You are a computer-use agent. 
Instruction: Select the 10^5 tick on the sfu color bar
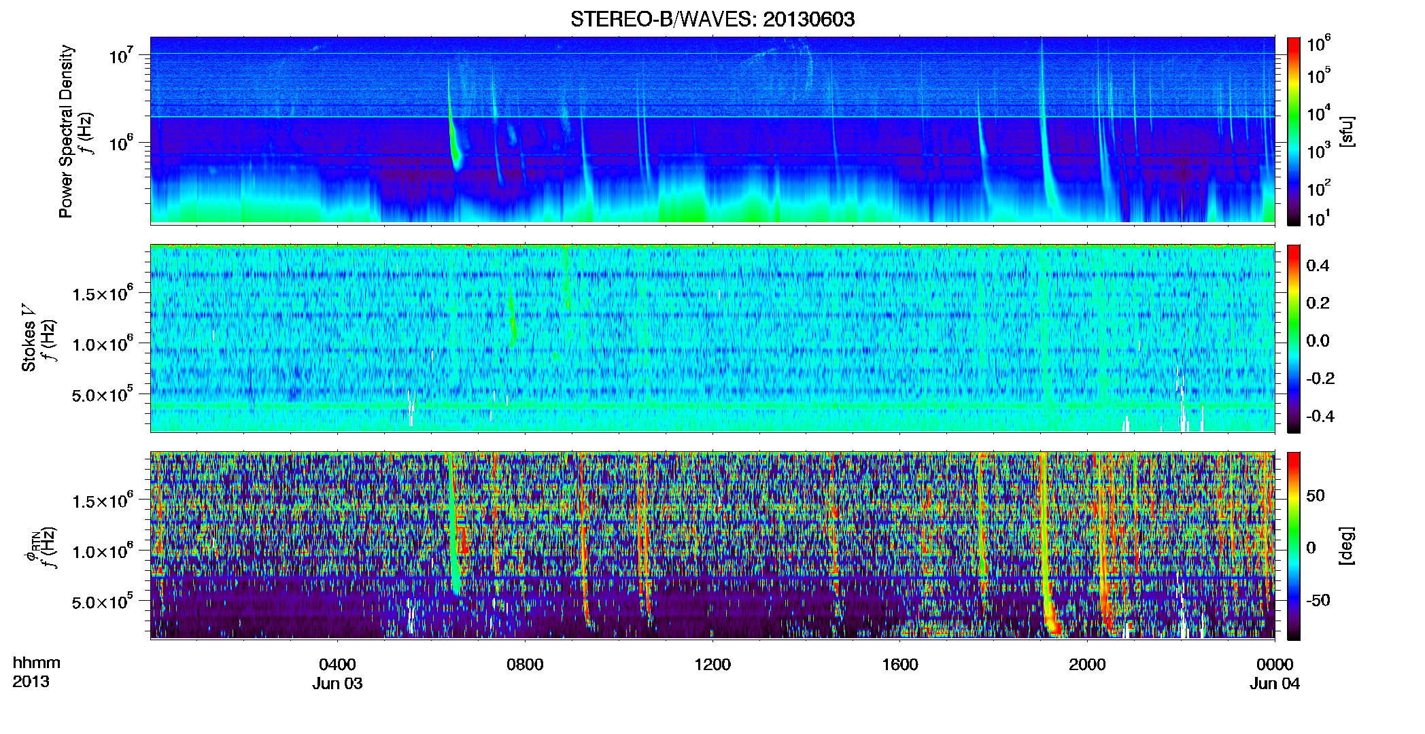(x=1319, y=75)
